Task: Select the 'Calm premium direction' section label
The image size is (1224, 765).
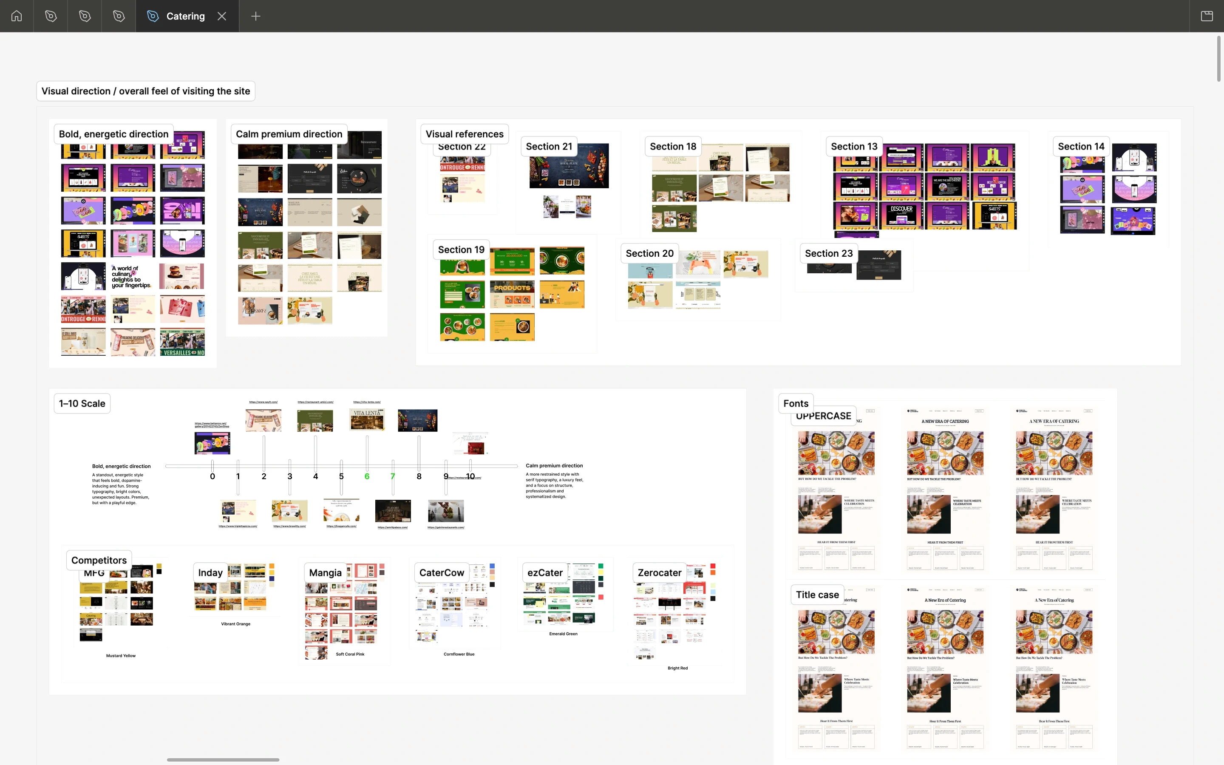Action: tap(289, 134)
